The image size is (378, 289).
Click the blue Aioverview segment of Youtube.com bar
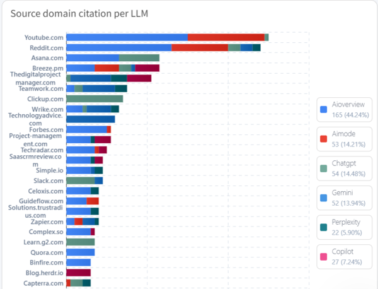127,37
